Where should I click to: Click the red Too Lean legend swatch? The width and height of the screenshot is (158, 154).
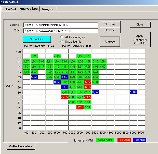coord(124,140)
